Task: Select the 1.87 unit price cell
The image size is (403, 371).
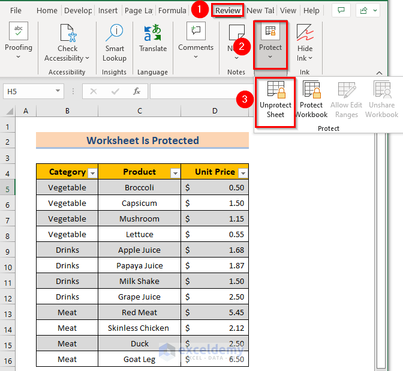Action: coord(215,265)
